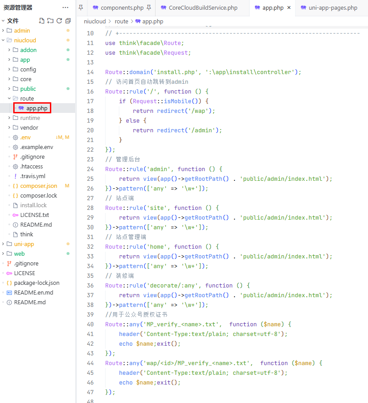Viewport: 368px width, 403px height.
Task: Close the app.php editor tab
Action: pyautogui.click(x=289, y=8)
